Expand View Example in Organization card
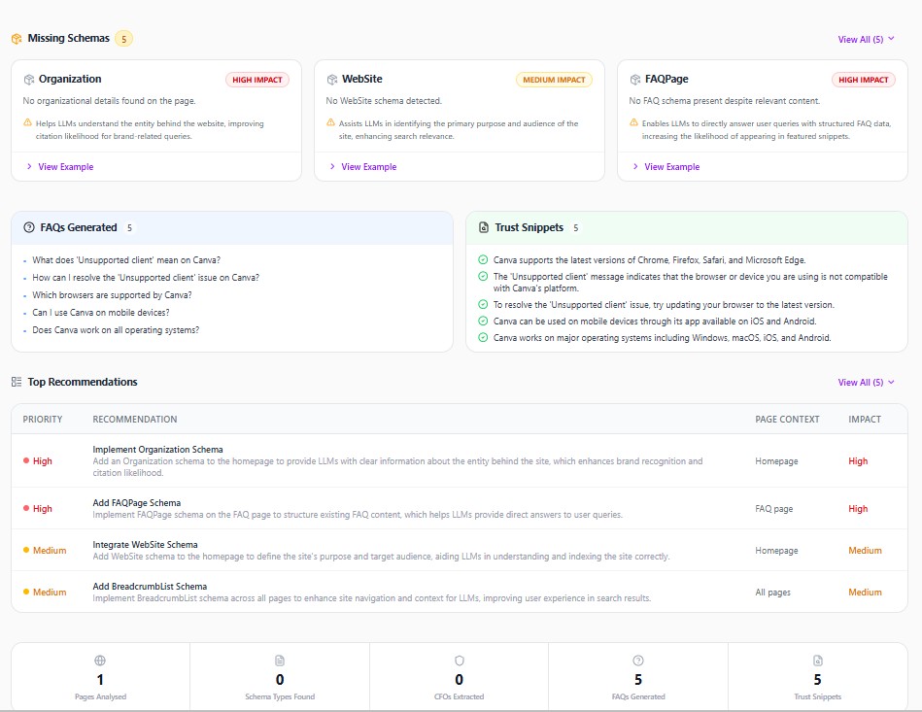922x712 pixels. pyautogui.click(x=60, y=167)
